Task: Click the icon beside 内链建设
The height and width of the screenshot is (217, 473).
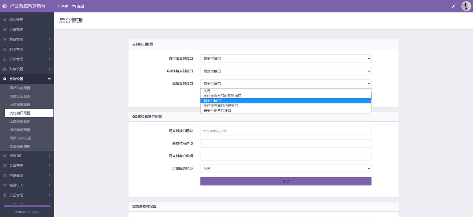Action: 5,175
